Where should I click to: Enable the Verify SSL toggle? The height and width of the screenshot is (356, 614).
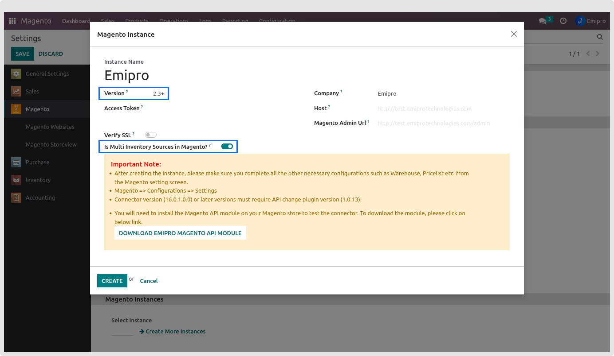[x=151, y=135]
